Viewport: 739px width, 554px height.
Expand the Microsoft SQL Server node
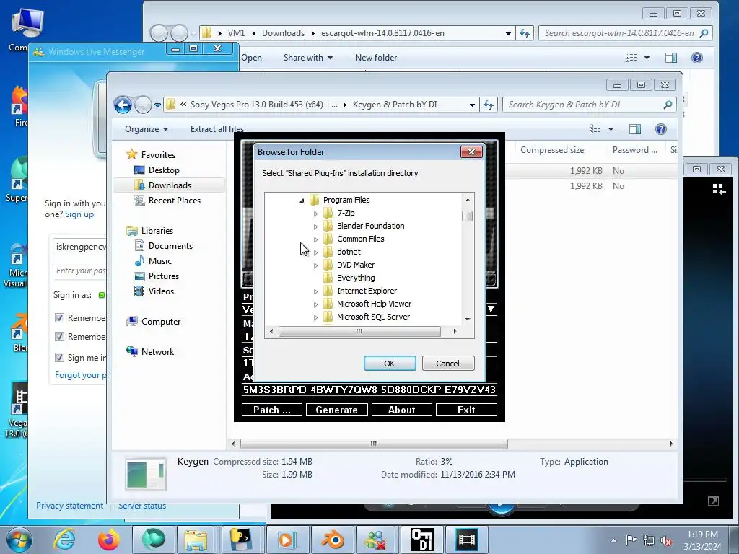pyautogui.click(x=315, y=317)
